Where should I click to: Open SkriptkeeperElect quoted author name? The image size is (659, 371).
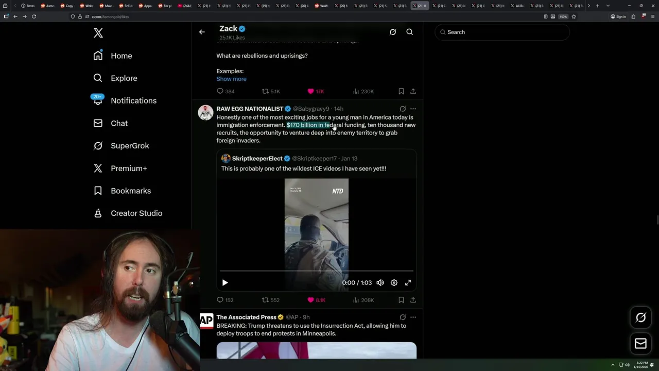tap(257, 158)
